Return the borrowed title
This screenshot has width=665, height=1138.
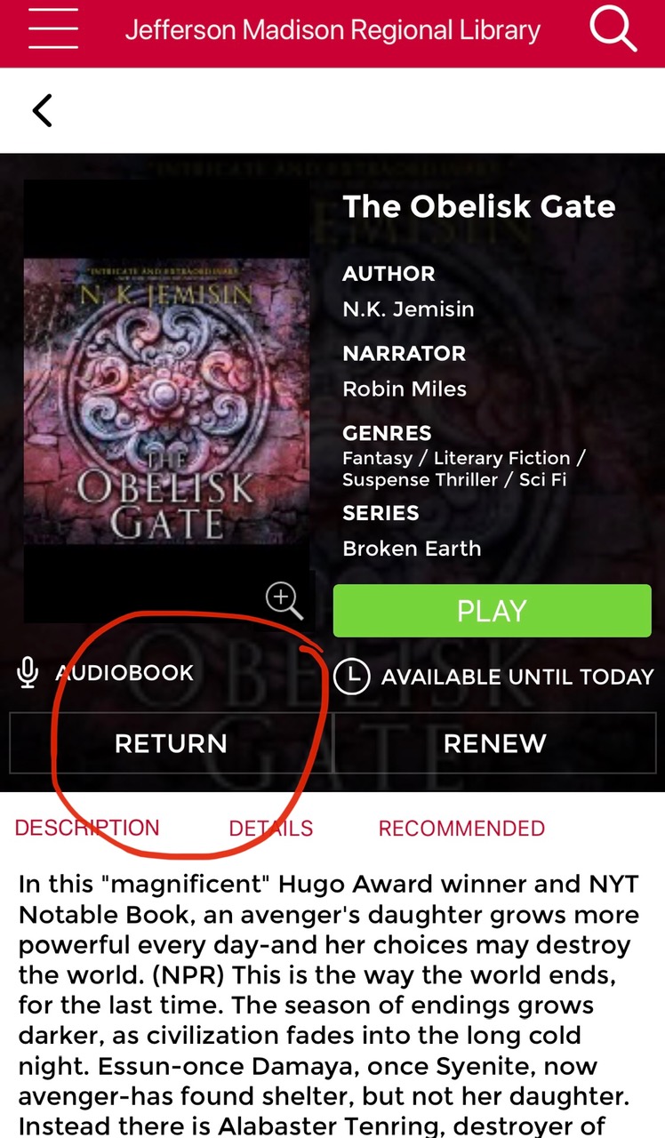171,743
